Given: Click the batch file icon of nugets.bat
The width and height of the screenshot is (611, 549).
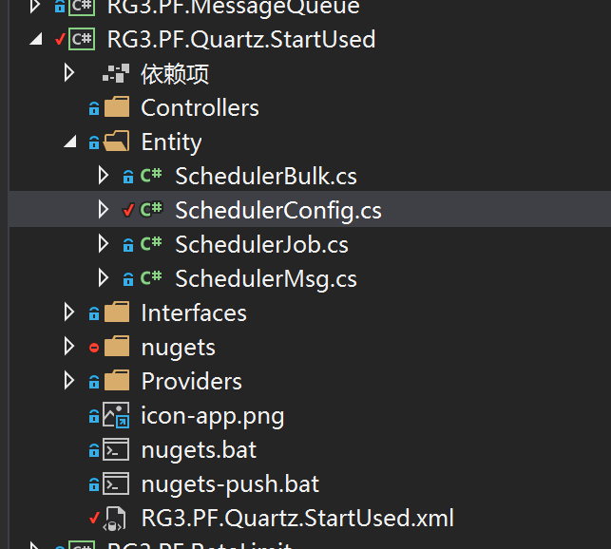Looking at the screenshot, I should [x=116, y=449].
